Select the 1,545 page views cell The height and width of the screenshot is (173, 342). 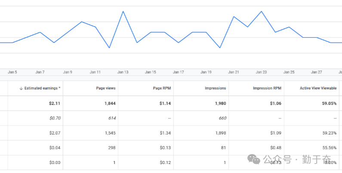[x=110, y=133]
